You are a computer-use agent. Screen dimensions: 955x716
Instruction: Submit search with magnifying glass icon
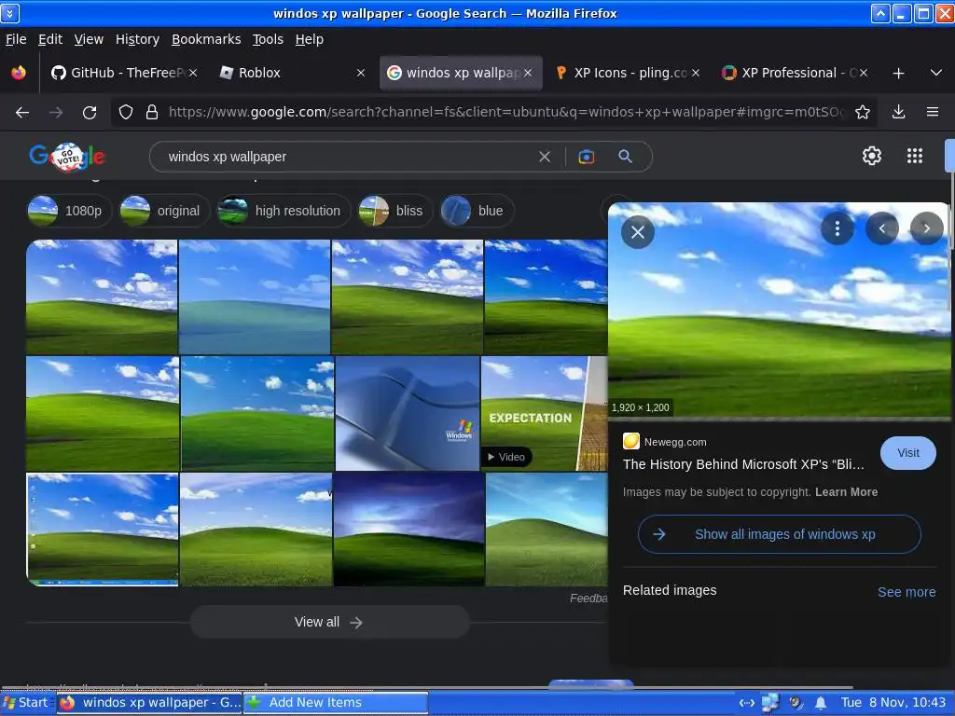point(625,157)
